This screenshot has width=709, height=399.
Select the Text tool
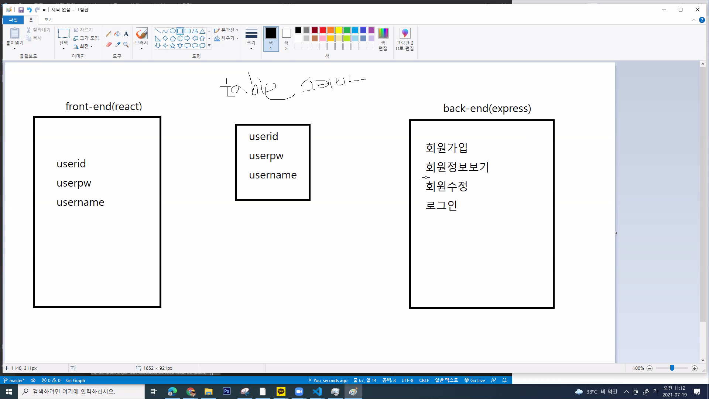pyautogui.click(x=126, y=34)
